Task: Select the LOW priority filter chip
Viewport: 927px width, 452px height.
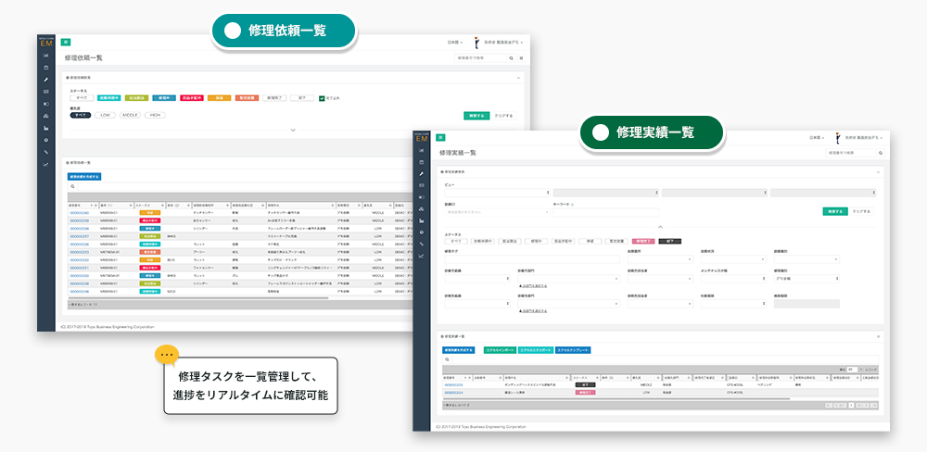Action: pyautogui.click(x=106, y=115)
